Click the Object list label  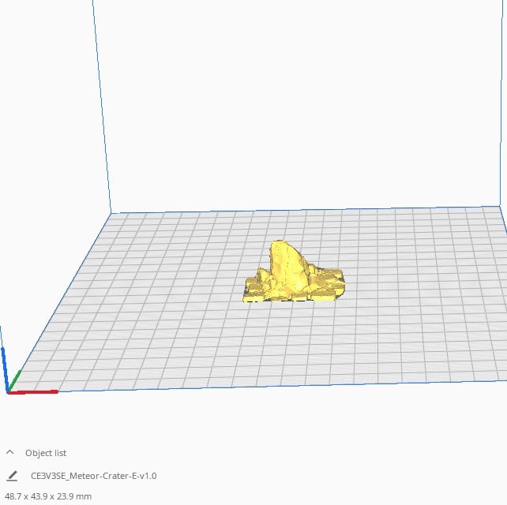click(x=46, y=453)
